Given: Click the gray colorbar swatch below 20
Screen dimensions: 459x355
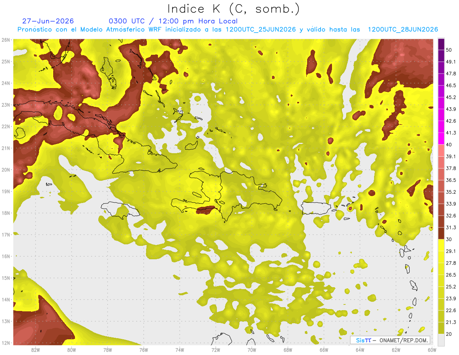Looking at the screenshot, I should [x=441, y=340].
